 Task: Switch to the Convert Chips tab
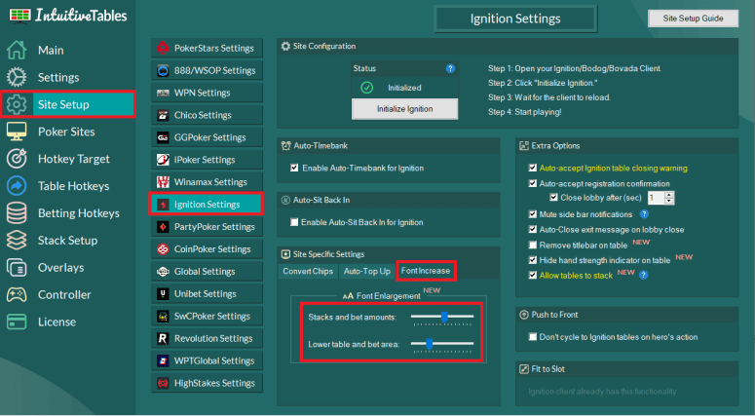[x=308, y=271]
